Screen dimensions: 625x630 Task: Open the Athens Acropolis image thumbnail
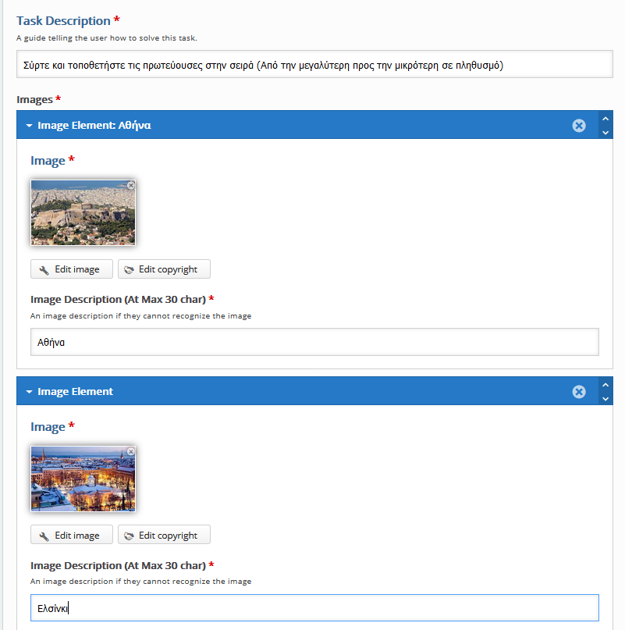click(83, 212)
